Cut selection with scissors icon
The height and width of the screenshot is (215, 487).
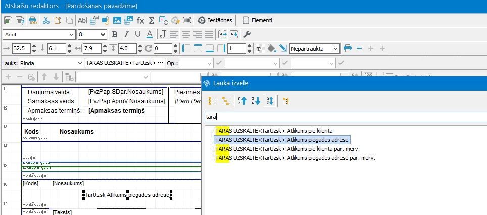(46, 21)
